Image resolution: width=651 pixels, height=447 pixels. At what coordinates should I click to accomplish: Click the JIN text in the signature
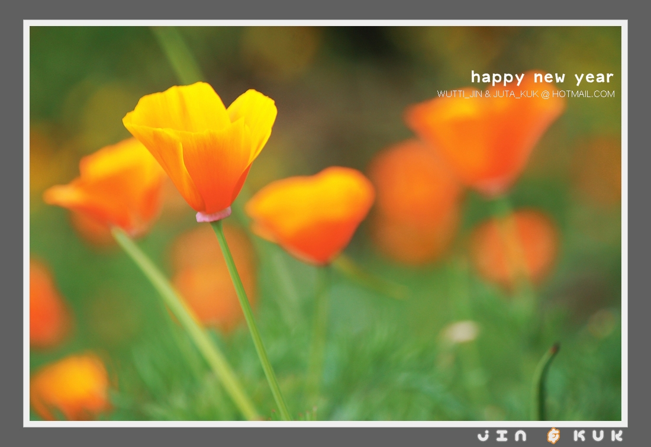(x=502, y=436)
